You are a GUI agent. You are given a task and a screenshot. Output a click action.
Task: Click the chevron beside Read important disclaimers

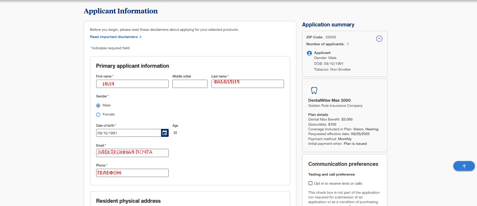(x=140, y=37)
